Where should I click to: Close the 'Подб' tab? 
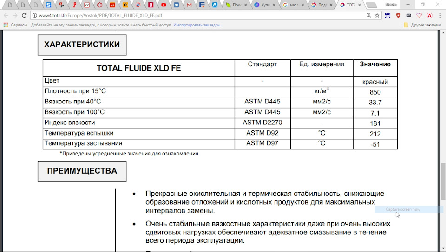point(331,5)
